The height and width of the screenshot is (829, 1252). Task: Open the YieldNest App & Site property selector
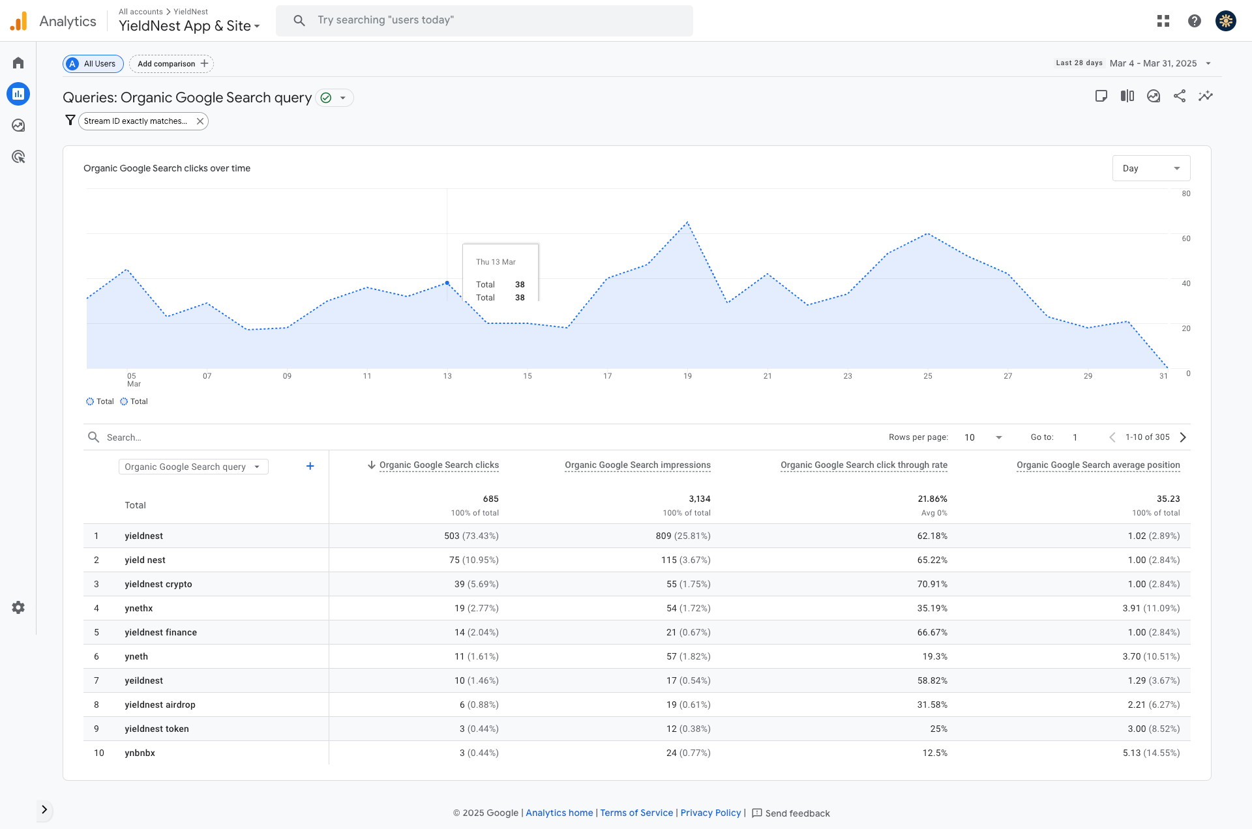[x=189, y=26]
